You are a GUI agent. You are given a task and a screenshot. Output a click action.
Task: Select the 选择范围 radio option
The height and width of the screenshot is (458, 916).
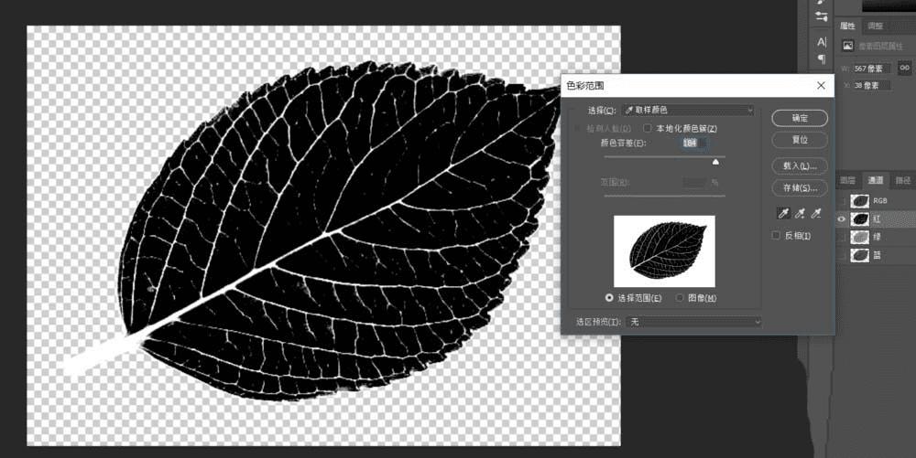click(x=609, y=298)
